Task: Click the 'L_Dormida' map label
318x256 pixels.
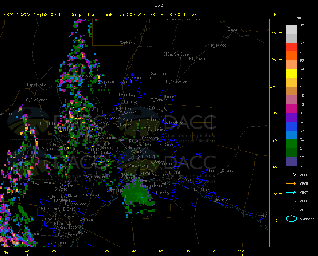Action: click(220, 200)
